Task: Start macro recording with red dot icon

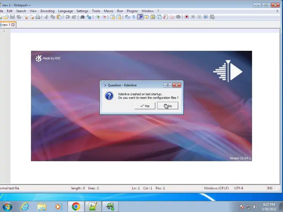Action: (187, 17)
